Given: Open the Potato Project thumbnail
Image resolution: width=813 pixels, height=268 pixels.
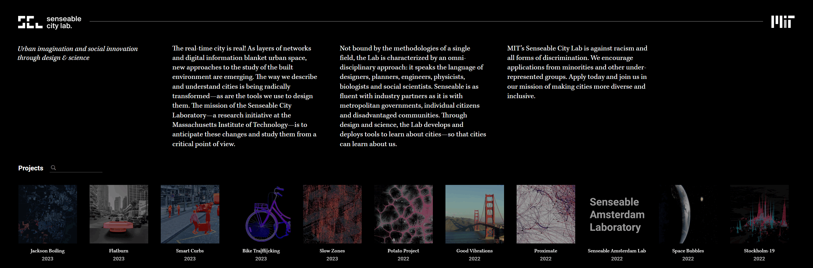Looking at the screenshot, I should (x=403, y=214).
